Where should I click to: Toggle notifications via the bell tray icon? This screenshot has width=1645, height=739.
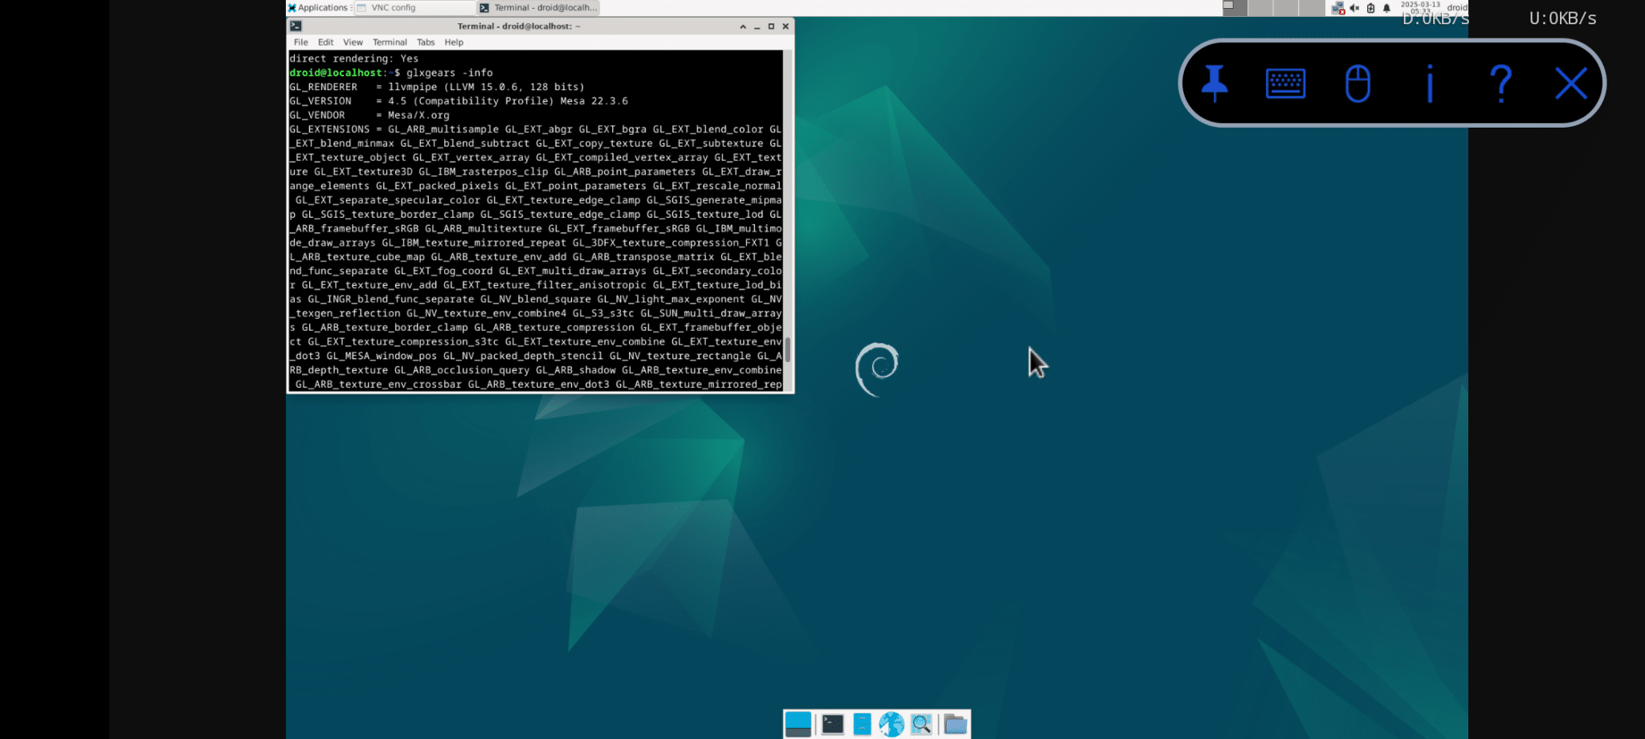(x=1386, y=7)
